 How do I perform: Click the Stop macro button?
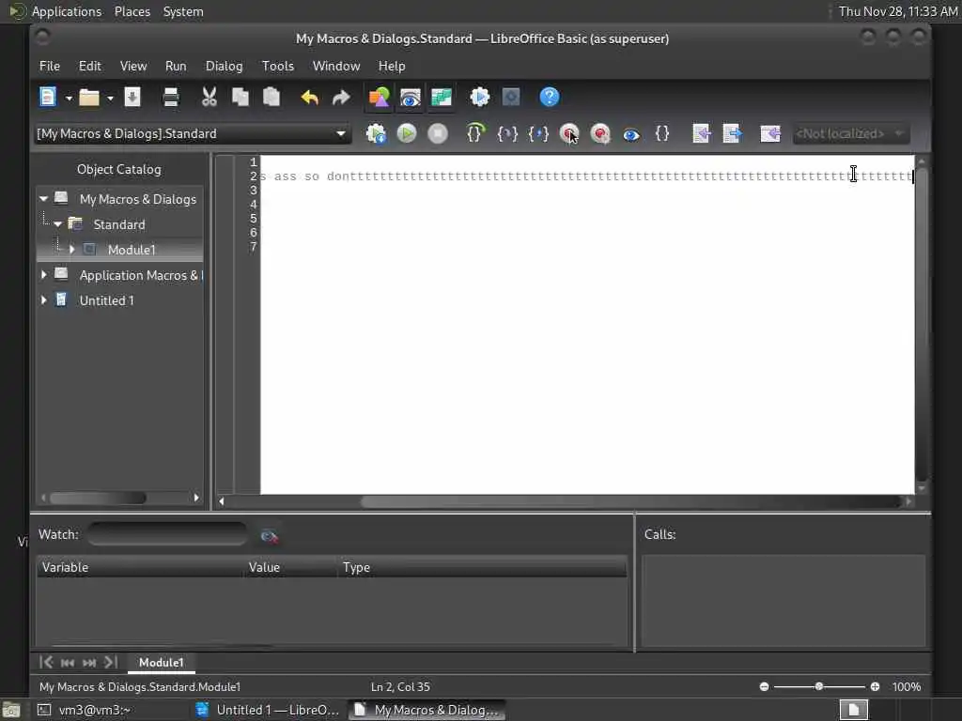click(x=438, y=133)
